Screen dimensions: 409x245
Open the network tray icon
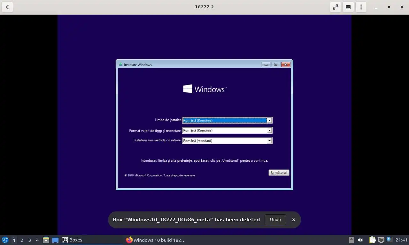[x=381, y=240]
